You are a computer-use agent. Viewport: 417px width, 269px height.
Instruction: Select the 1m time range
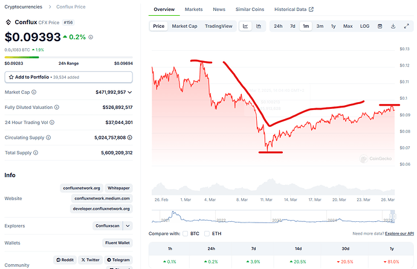tap(306, 26)
